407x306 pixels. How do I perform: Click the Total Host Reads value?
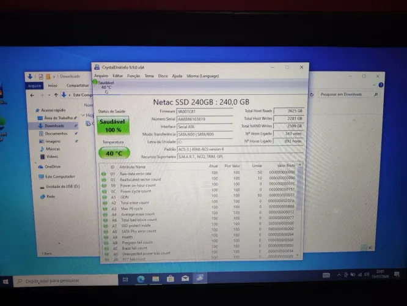point(288,111)
